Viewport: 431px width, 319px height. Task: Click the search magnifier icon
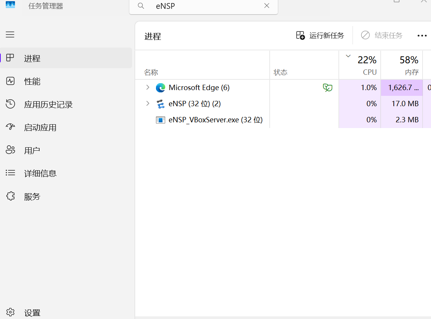pos(141,6)
